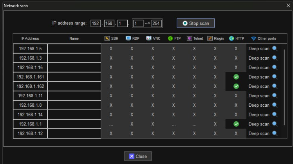Deep scan host 192.168.1.3

[x=259, y=58]
